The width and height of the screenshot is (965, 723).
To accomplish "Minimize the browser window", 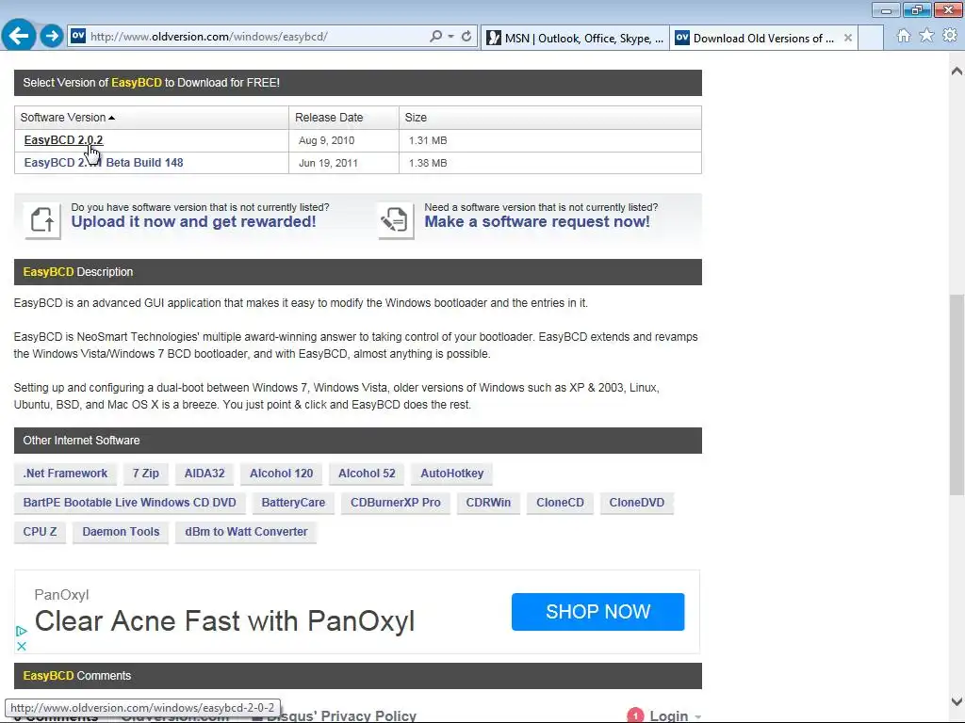I will [886, 9].
